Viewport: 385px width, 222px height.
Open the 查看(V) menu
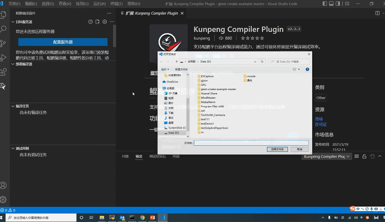pos(65,4)
